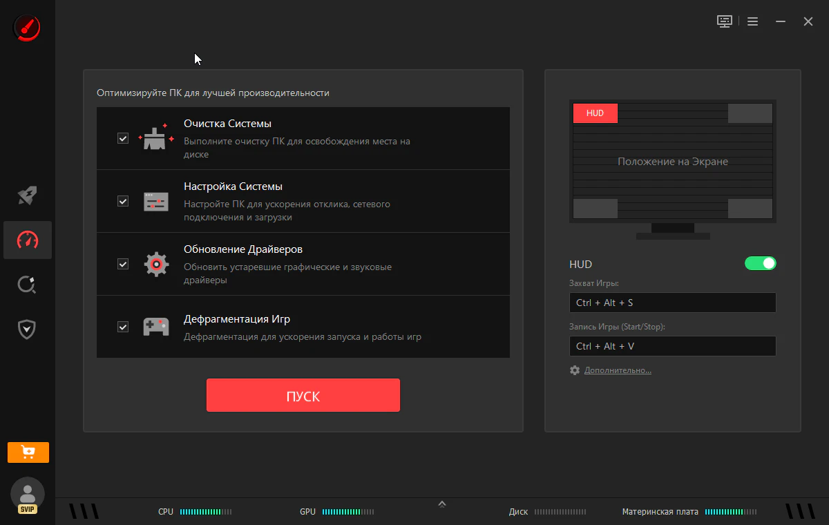Image resolution: width=829 pixels, height=525 pixels.
Task: Open the shield protection sidebar section
Action: point(27,329)
